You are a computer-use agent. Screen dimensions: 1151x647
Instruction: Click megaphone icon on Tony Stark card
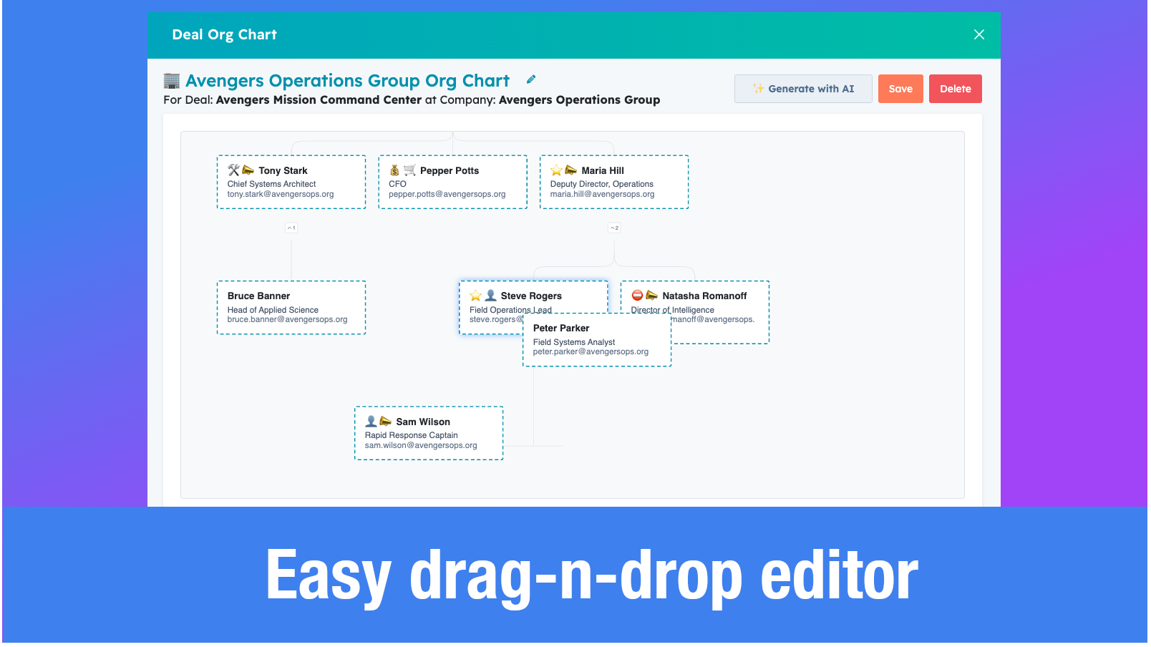pyautogui.click(x=248, y=170)
